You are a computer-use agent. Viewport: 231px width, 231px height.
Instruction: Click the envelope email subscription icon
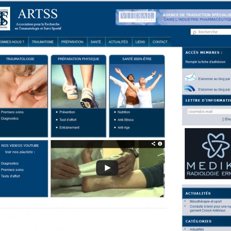(190, 77)
